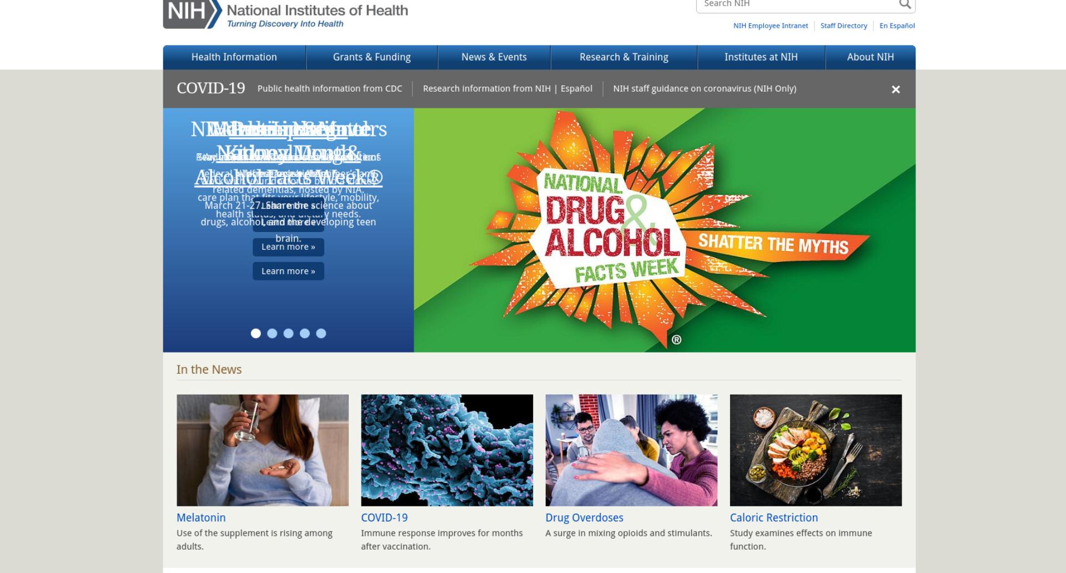Screen dimensions: 1066x573
Task: Open the About NIH menu
Action: (x=871, y=57)
